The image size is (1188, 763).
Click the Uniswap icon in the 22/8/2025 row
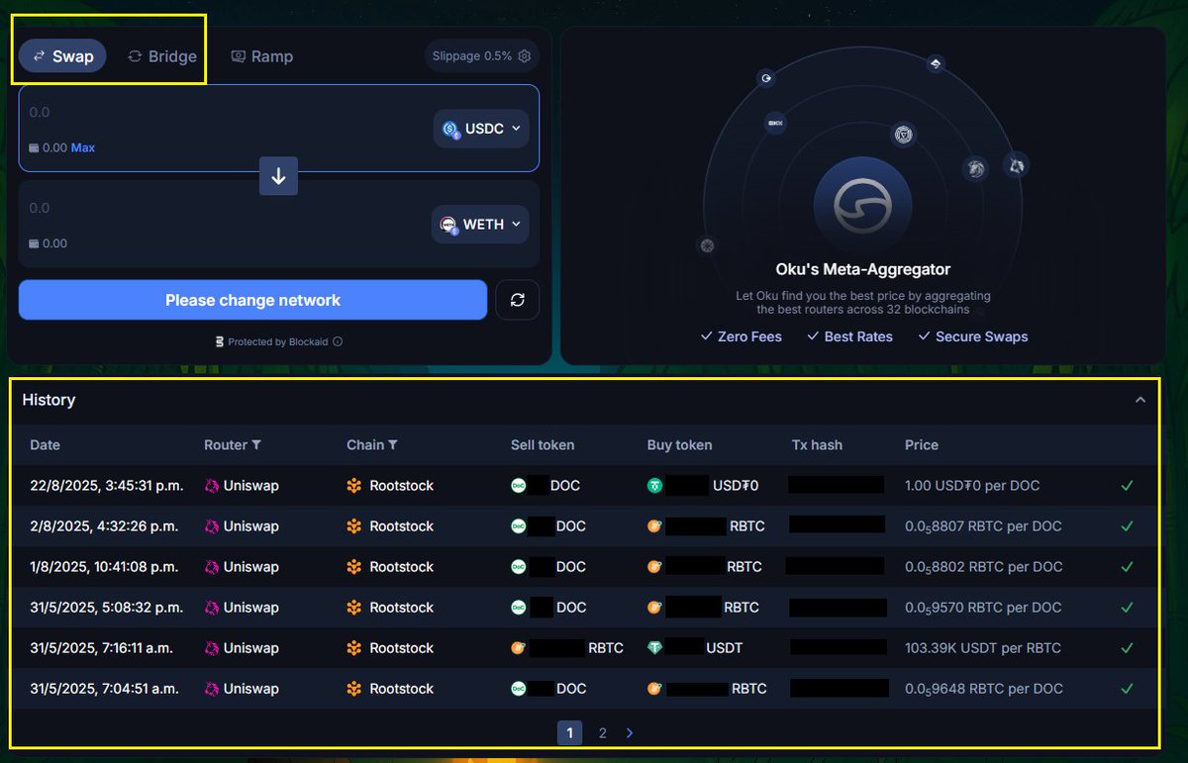click(211, 486)
